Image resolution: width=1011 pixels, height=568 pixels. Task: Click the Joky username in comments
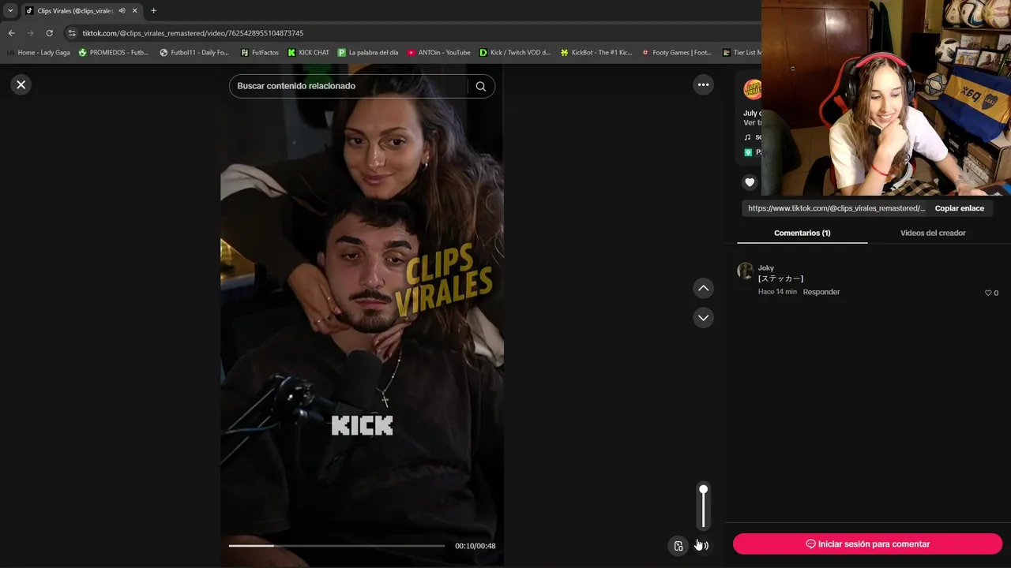765,268
